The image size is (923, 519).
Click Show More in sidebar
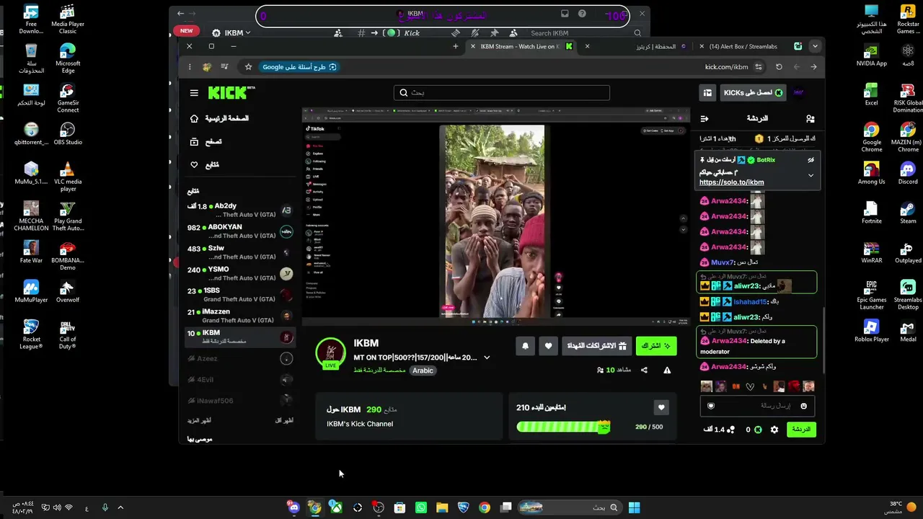coord(199,420)
